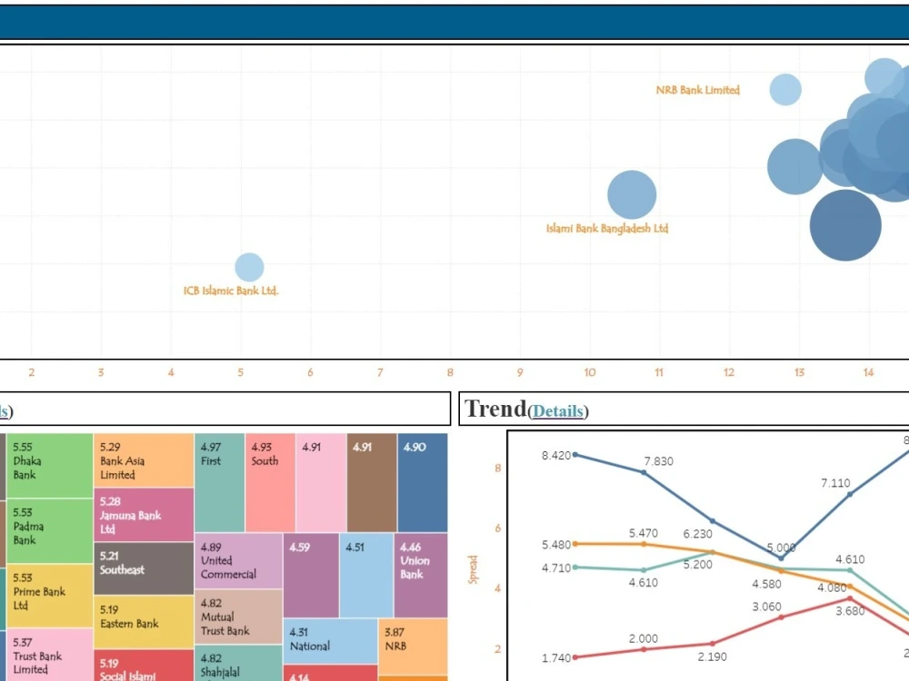This screenshot has width=909, height=681.
Task: Select the 5.19 Social Islami cell
Action: click(144, 666)
